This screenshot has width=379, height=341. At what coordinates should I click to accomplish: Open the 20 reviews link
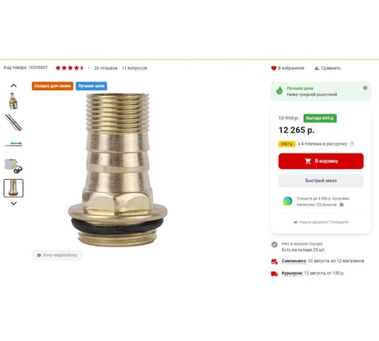pyautogui.click(x=106, y=68)
